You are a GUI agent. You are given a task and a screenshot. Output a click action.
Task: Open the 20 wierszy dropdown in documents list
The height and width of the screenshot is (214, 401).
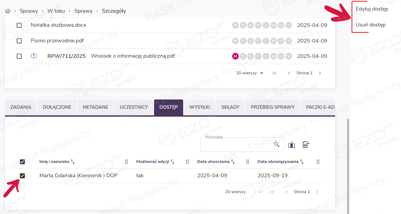tap(250, 73)
